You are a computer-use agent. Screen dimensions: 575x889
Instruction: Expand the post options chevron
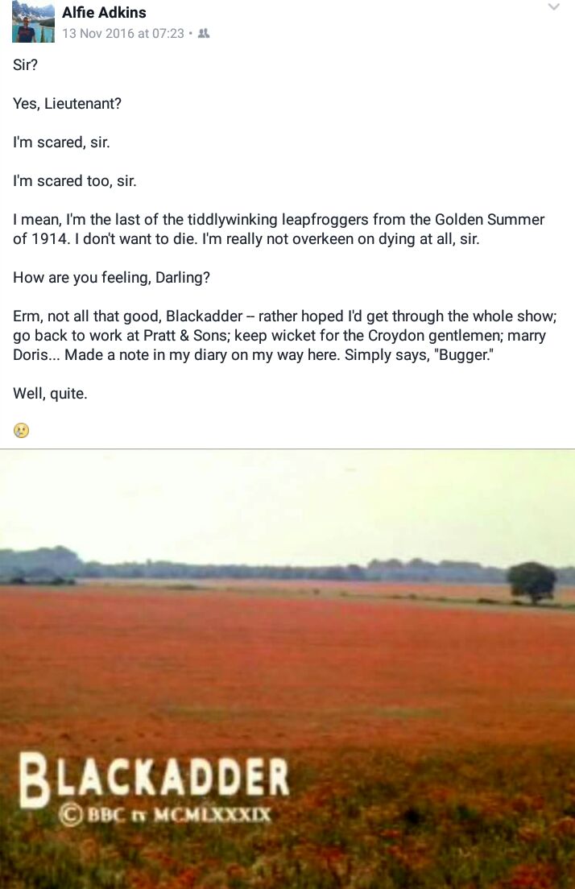[x=553, y=7]
